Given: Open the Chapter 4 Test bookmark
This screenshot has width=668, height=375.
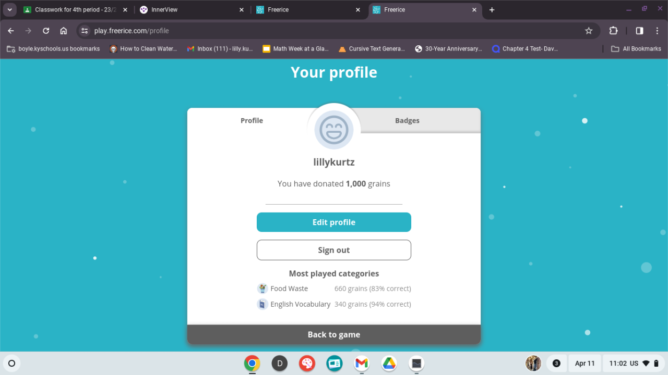Looking at the screenshot, I should click(x=525, y=48).
